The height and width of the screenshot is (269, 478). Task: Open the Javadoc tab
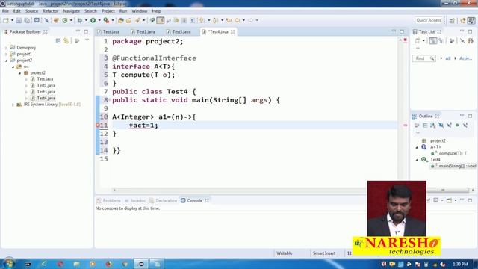pos(135,201)
